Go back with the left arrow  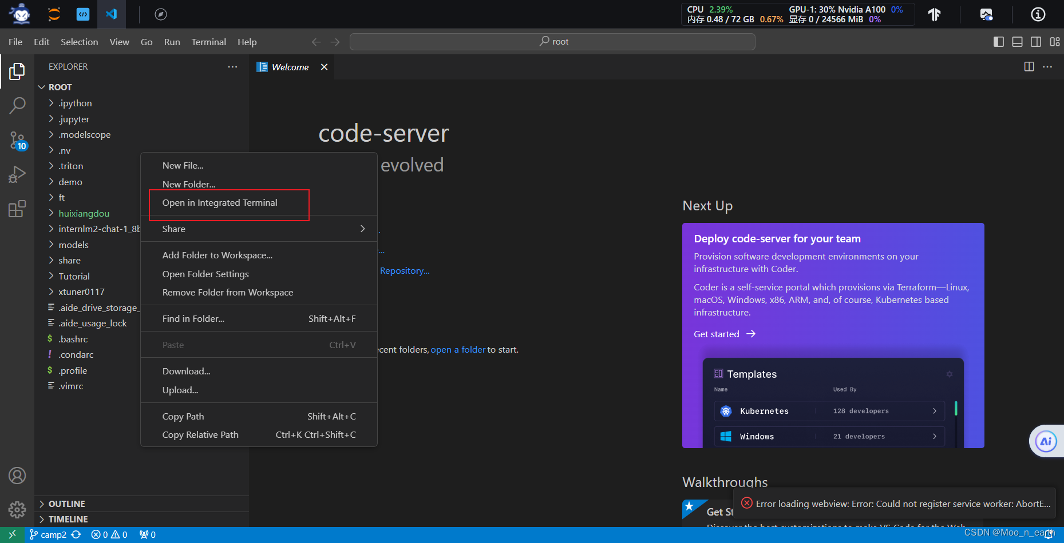pyautogui.click(x=316, y=42)
